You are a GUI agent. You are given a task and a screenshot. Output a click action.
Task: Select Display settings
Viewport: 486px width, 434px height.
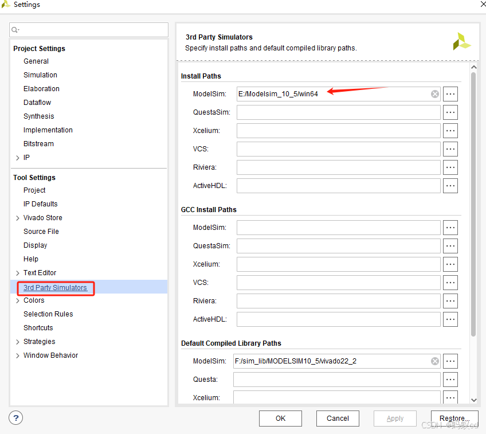tap(36, 245)
